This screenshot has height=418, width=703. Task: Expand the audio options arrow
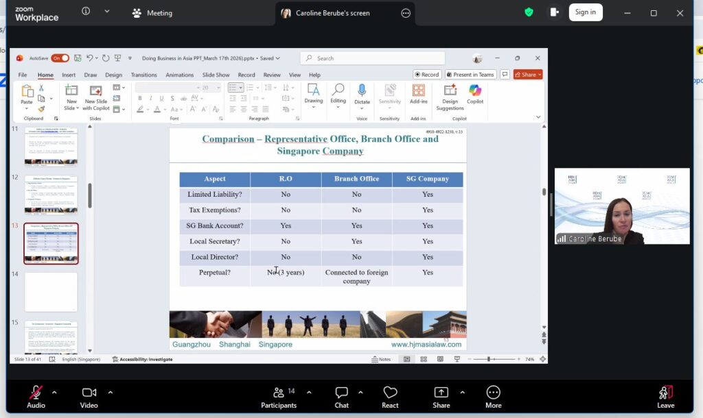54,393
